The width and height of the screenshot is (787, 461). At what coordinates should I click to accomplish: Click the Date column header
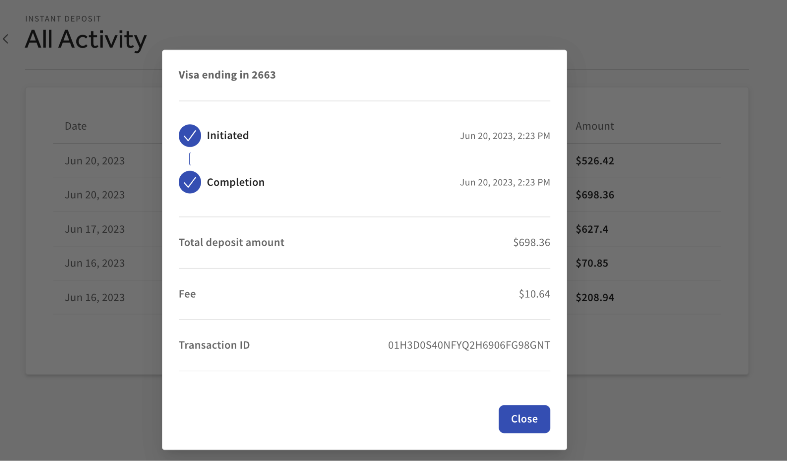pos(75,126)
